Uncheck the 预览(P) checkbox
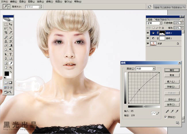Viewport: 187px width, 134px height. (165, 117)
